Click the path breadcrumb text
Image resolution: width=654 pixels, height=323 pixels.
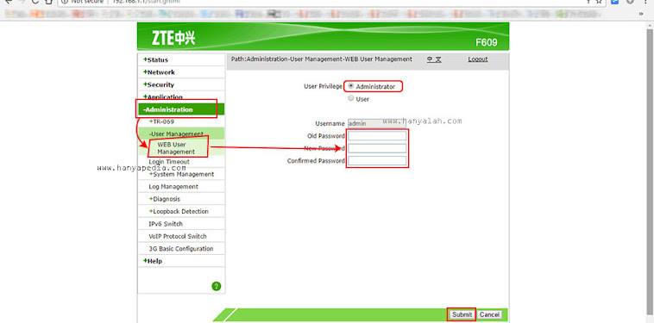[x=322, y=59]
